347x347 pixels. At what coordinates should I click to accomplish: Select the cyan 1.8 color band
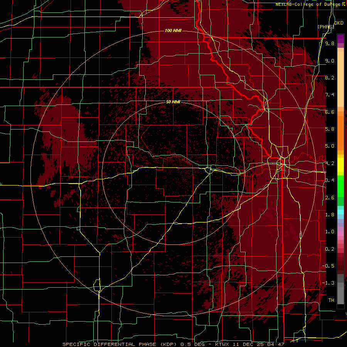point(340,212)
